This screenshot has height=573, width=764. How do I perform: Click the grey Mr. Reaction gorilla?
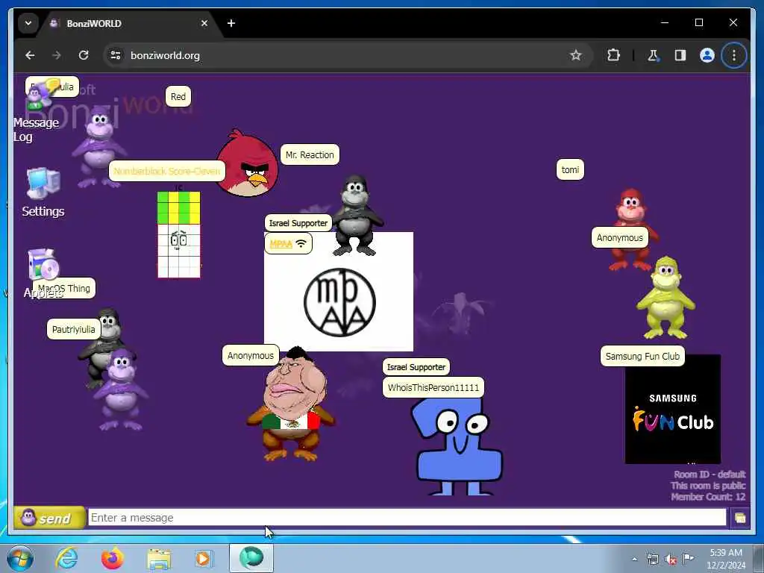point(357,216)
